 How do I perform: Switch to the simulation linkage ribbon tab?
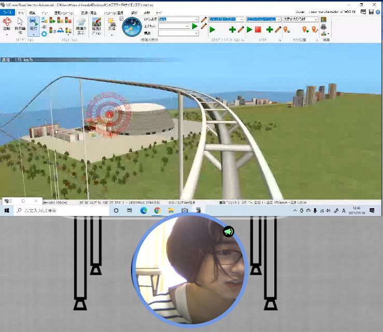(114, 13)
